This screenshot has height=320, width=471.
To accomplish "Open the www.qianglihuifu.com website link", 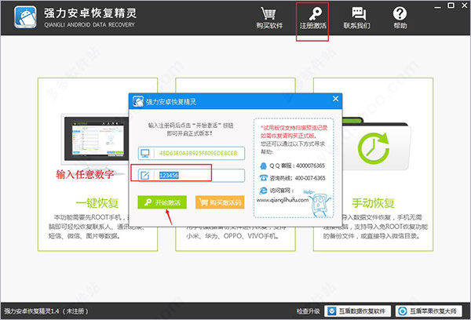I will click(x=283, y=200).
